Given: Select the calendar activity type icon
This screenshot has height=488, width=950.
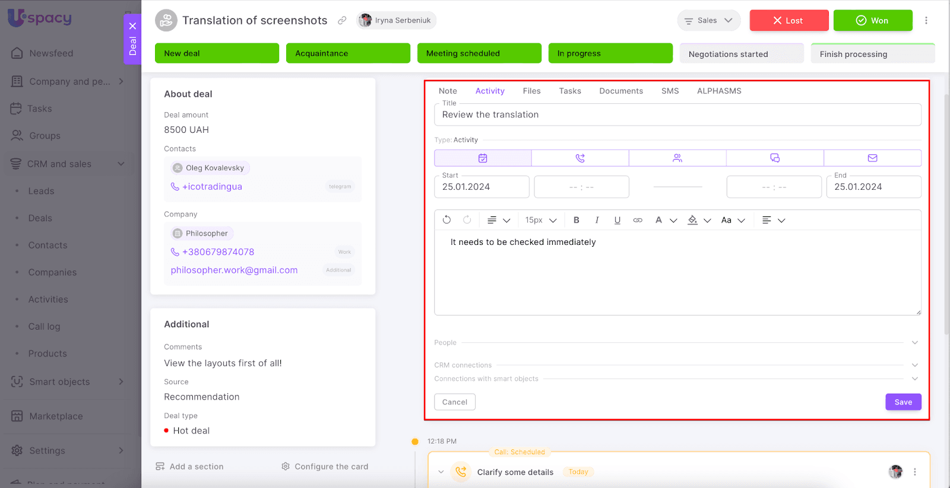Looking at the screenshot, I should coord(483,158).
